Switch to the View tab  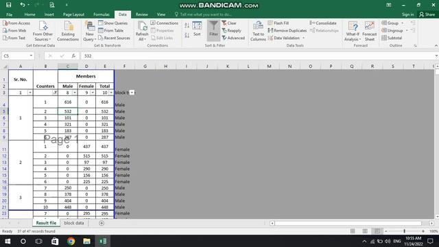161,14
